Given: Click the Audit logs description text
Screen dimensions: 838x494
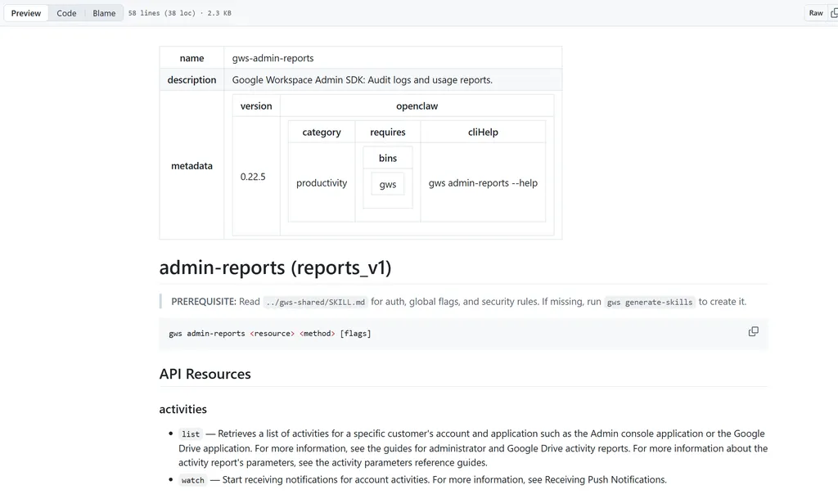Looking at the screenshot, I should [x=362, y=79].
